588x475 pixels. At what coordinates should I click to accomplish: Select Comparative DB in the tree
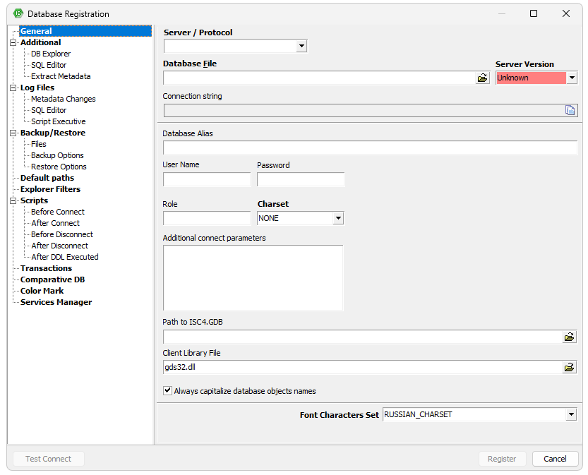coord(52,279)
